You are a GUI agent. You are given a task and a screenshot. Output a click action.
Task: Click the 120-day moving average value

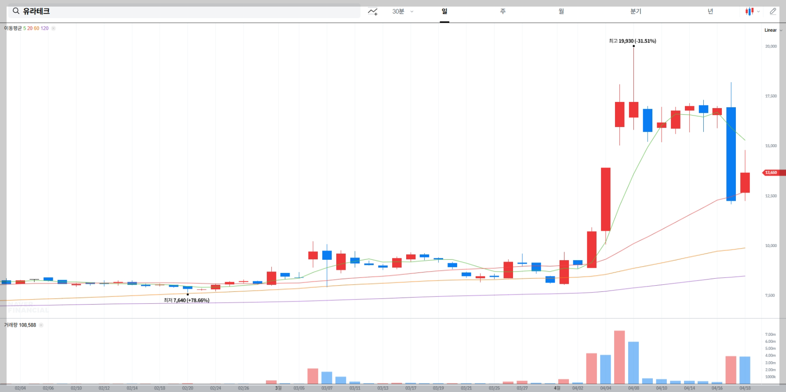tap(44, 28)
